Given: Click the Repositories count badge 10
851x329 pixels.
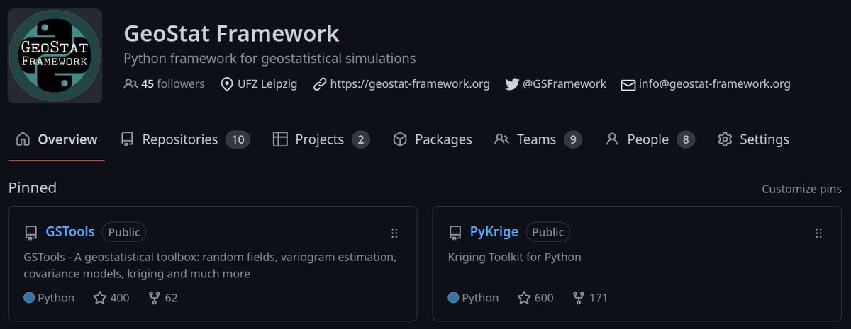Looking at the screenshot, I should coord(238,139).
